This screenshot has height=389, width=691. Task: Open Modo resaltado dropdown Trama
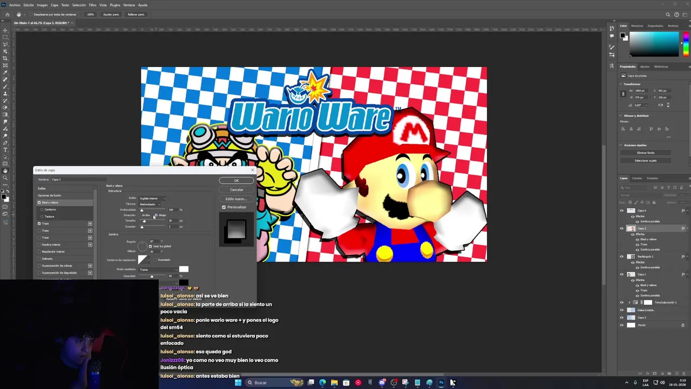pos(158,270)
